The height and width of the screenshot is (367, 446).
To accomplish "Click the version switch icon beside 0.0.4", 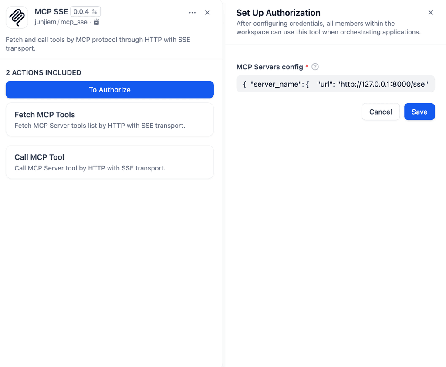I will tap(95, 12).
